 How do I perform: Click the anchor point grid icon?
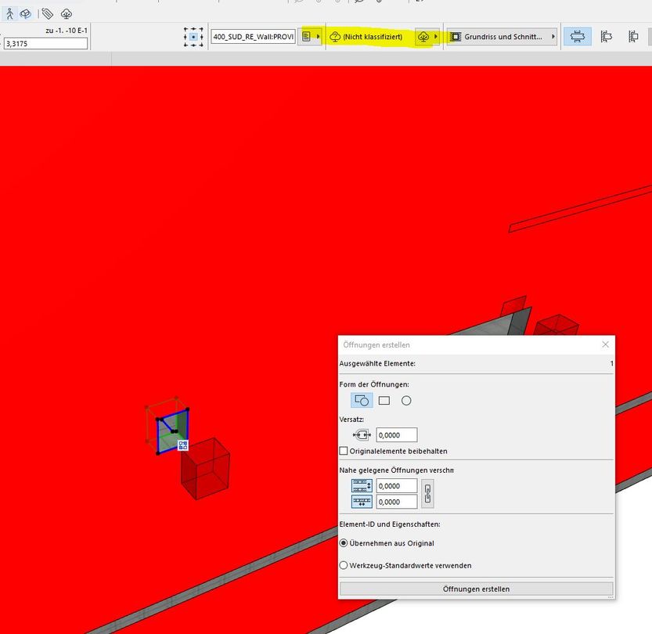coord(193,37)
